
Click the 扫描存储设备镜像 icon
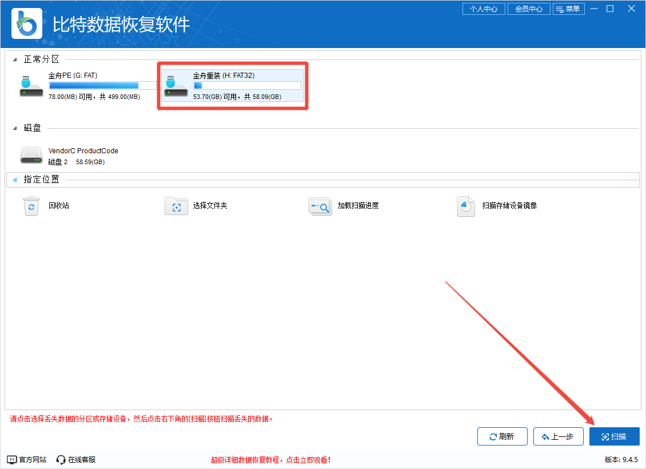point(466,206)
